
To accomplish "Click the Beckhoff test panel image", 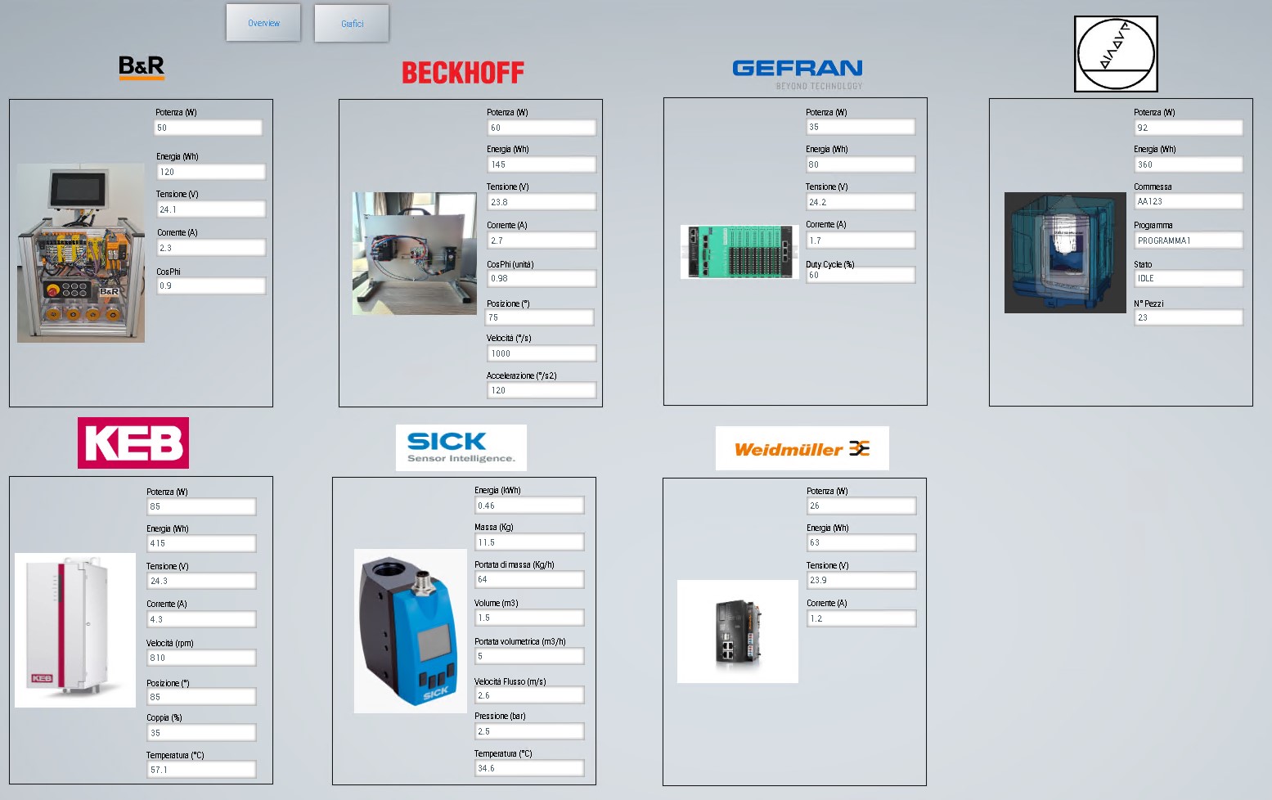I will tap(415, 254).
